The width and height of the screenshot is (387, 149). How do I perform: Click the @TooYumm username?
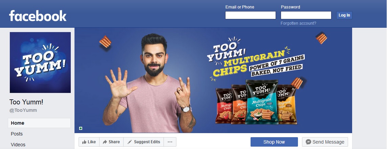coord(23,110)
